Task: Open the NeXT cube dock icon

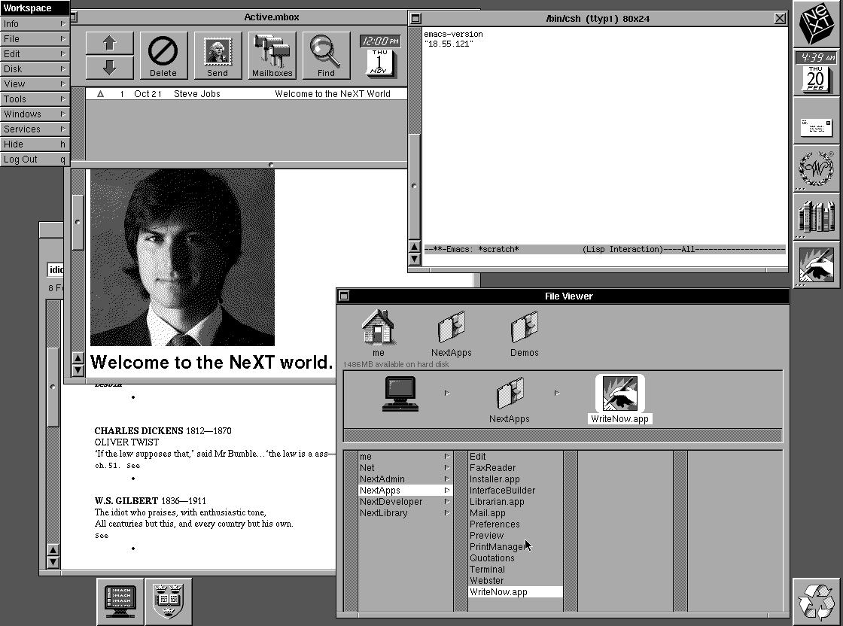Action: pyautogui.click(x=816, y=24)
